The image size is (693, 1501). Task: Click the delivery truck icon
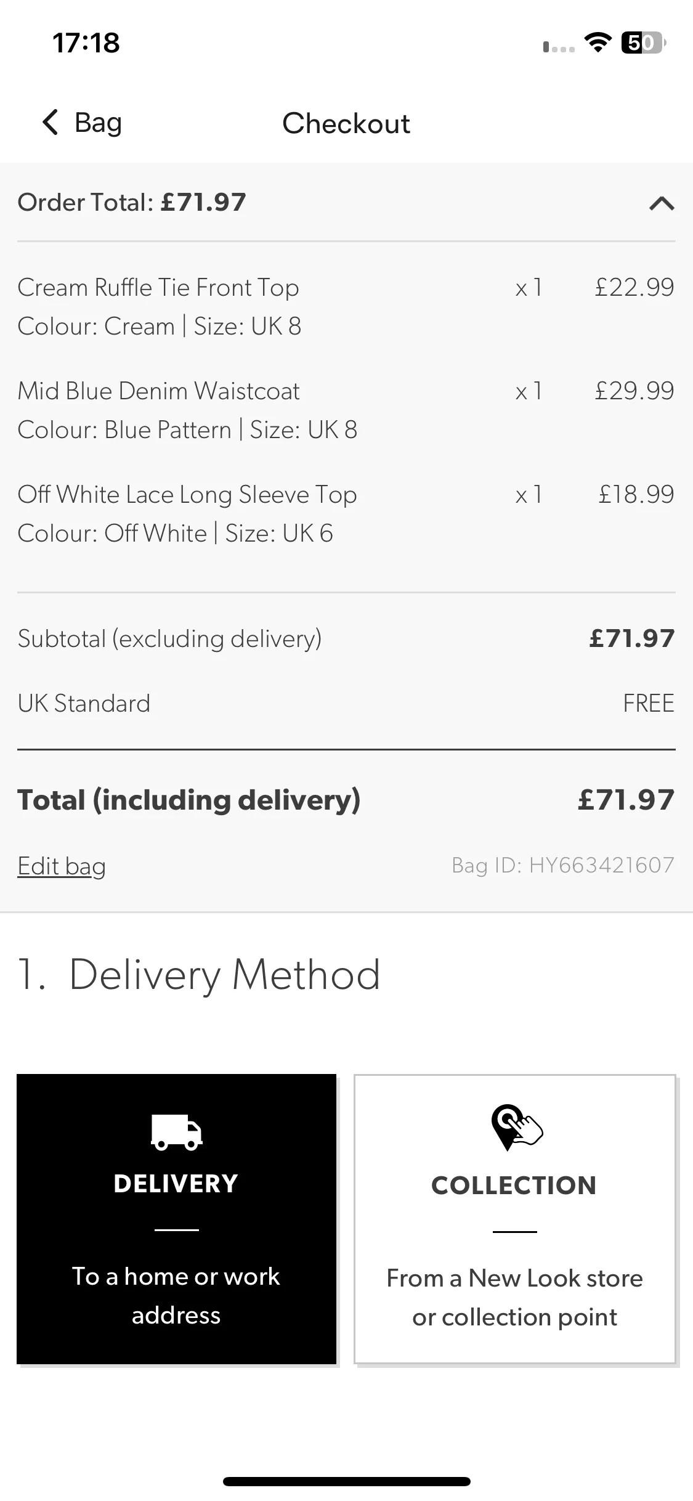tap(176, 1131)
